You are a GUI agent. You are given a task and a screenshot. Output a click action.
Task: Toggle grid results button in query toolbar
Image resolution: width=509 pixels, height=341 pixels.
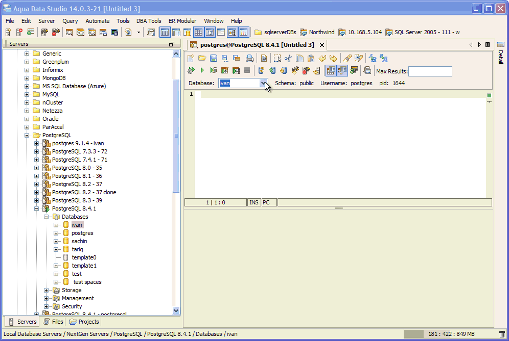coord(331,70)
